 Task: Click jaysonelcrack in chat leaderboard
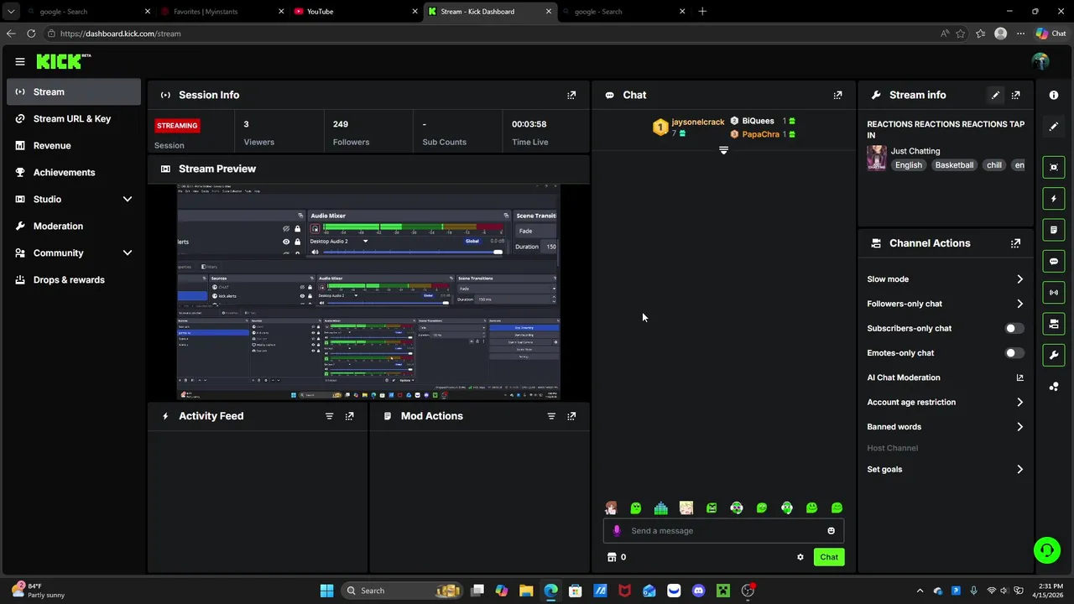click(697, 122)
